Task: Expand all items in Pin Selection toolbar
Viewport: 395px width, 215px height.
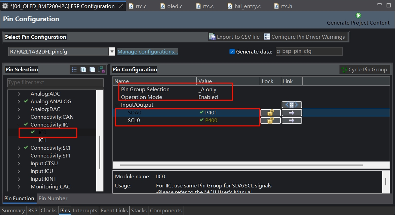Action: pyautogui.click(x=83, y=70)
